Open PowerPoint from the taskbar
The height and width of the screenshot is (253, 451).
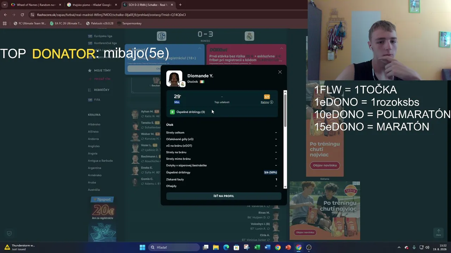point(288,247)
